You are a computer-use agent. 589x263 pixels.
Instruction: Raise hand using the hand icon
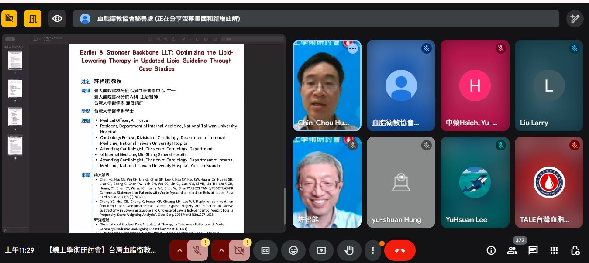349,250
